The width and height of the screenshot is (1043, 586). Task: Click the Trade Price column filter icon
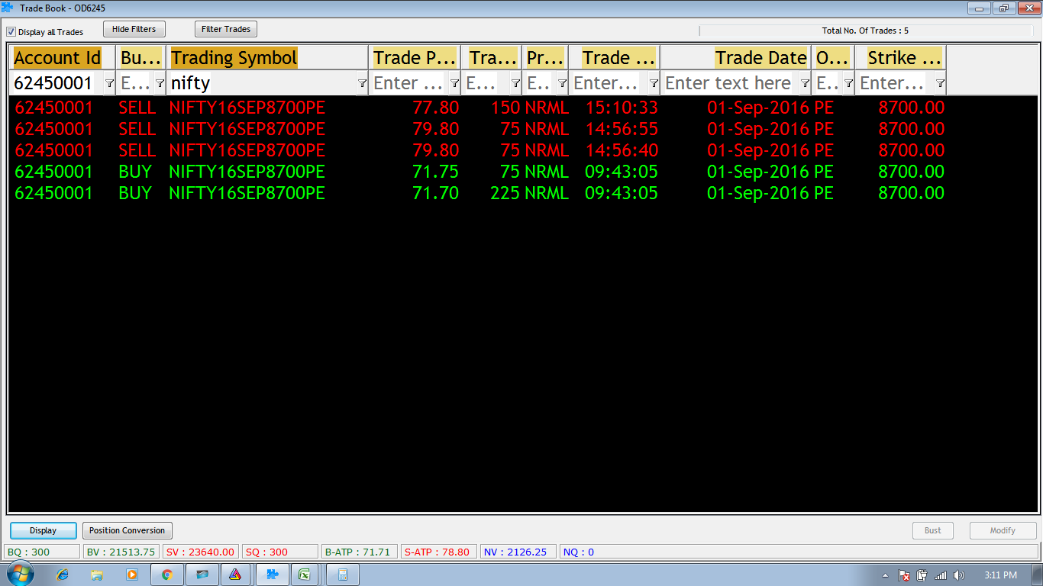tap(454, 83)
